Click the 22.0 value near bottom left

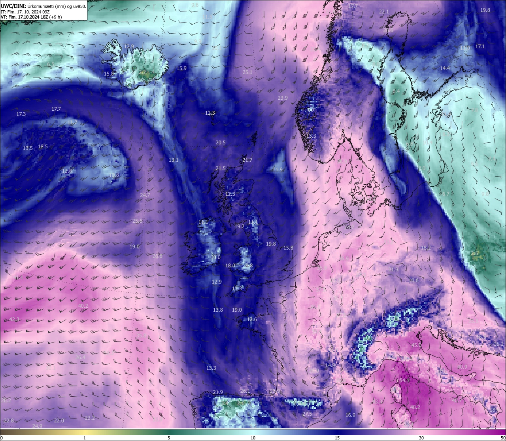point(59,420)
